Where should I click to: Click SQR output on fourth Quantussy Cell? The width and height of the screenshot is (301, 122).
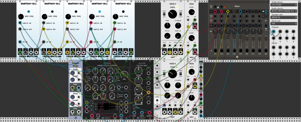[107, 52]
